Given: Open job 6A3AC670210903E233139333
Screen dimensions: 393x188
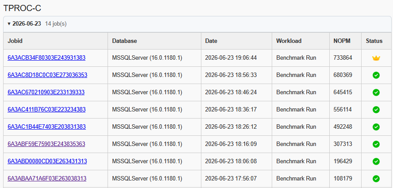Looking at the screenshot, I should click(46, 92).
